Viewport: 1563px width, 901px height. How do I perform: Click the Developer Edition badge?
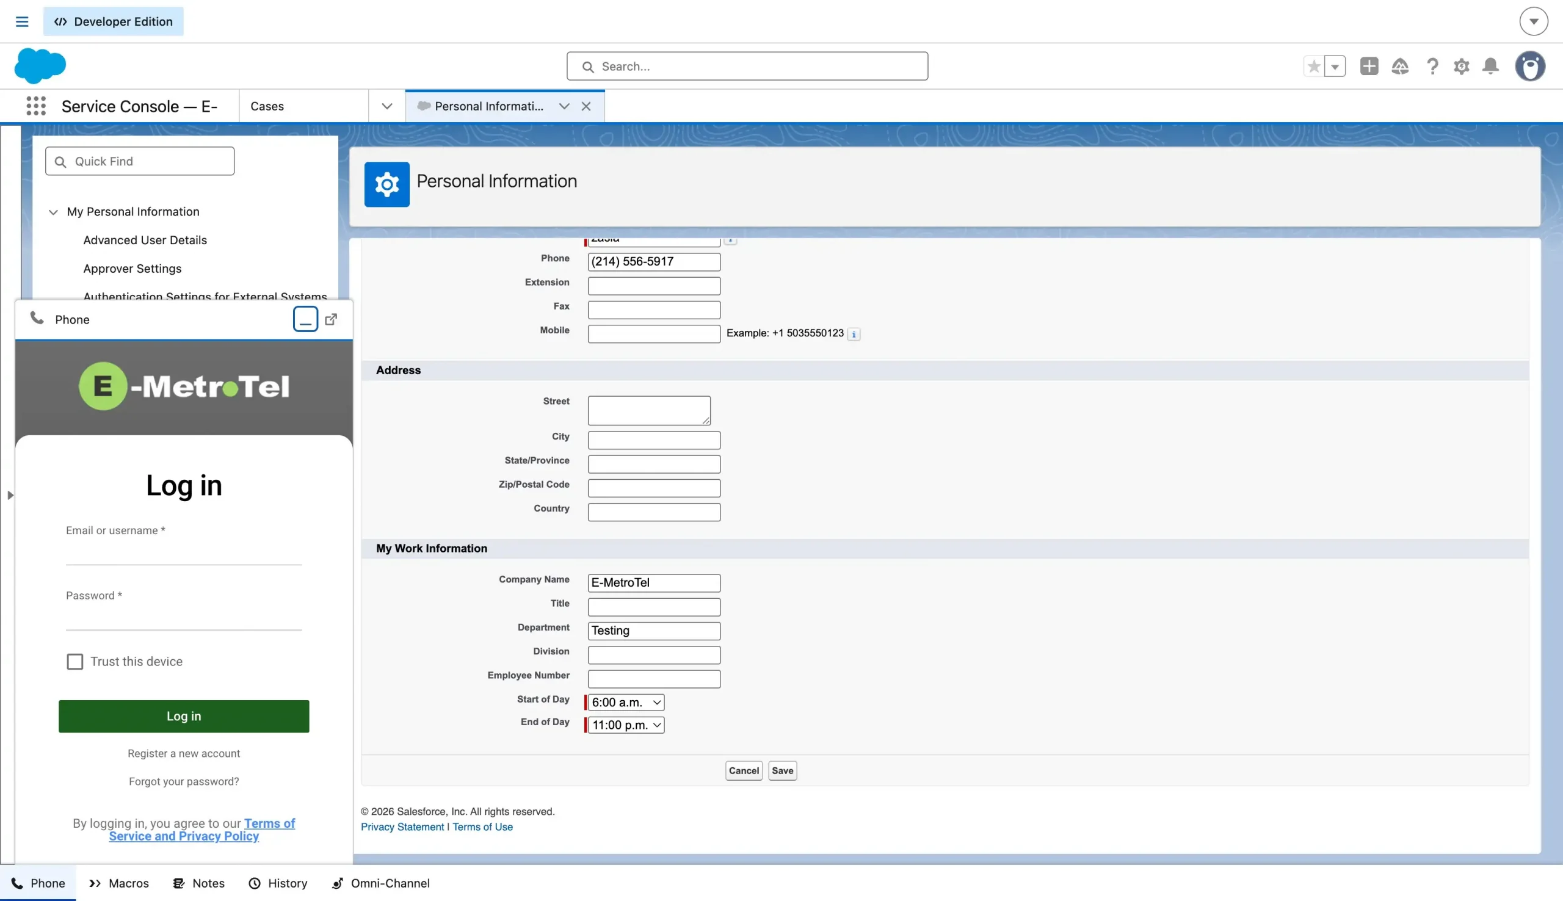113,21
